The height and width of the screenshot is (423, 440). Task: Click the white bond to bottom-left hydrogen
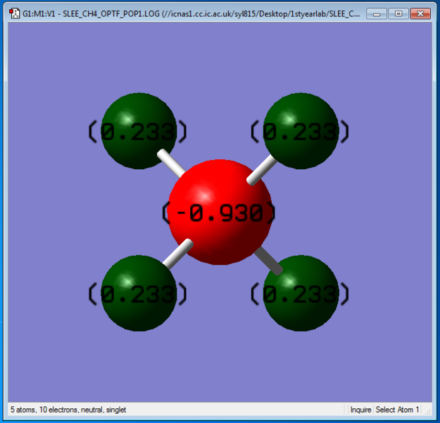[x=178, y=254]
